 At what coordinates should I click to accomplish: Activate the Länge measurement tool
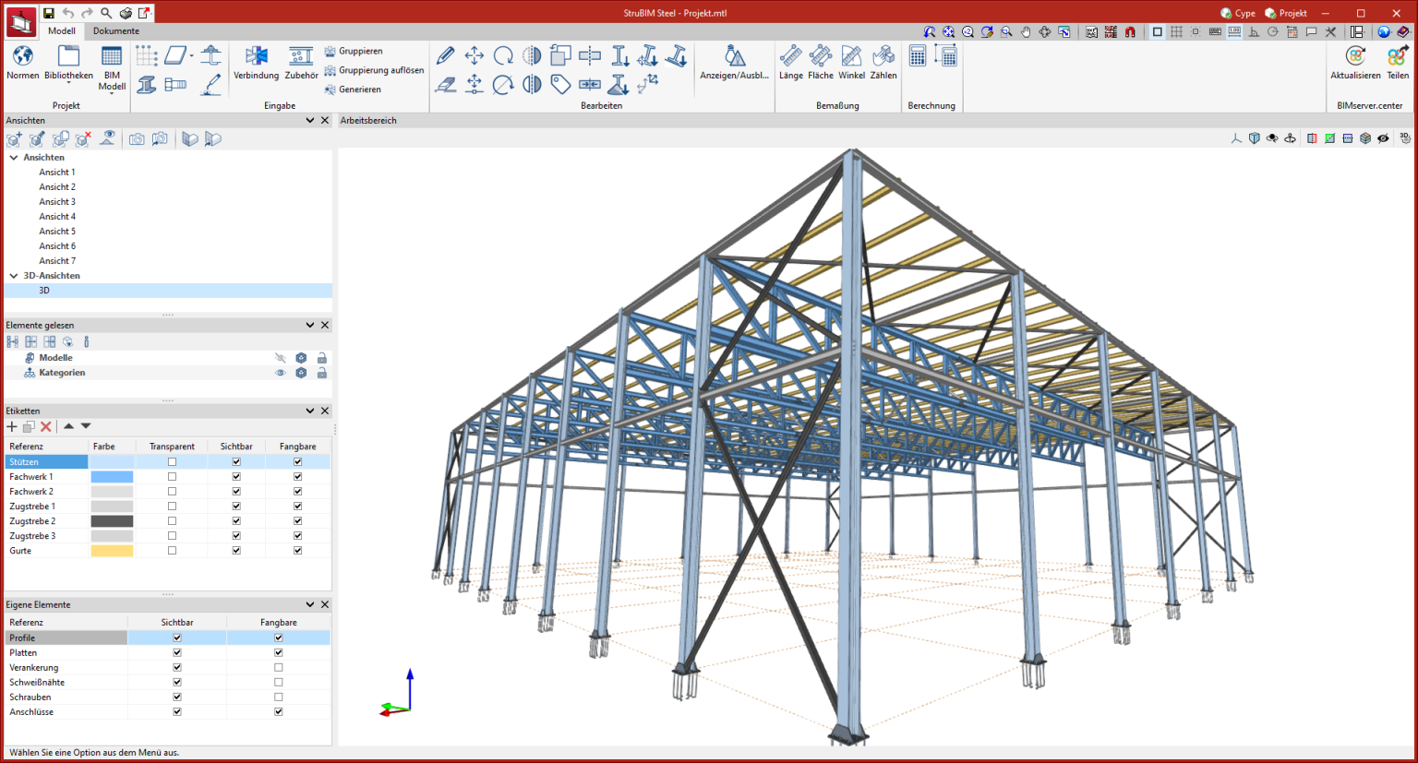tap(790, 57)
